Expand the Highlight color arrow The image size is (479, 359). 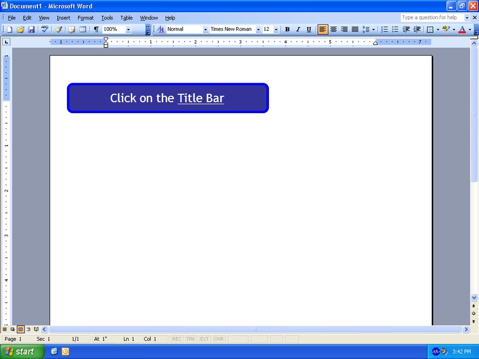coord(454,29)
